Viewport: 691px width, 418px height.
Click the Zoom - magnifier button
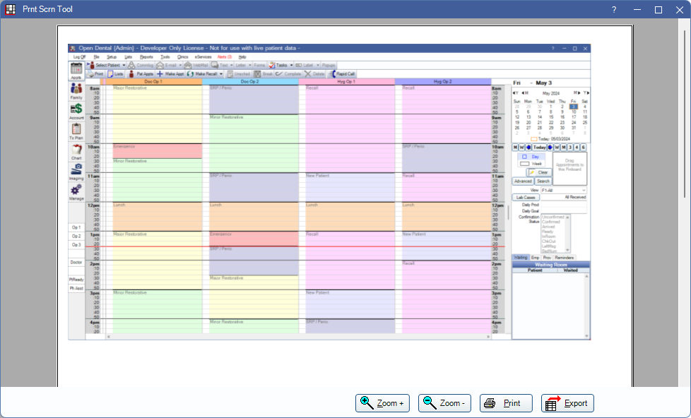coord(444,403)
